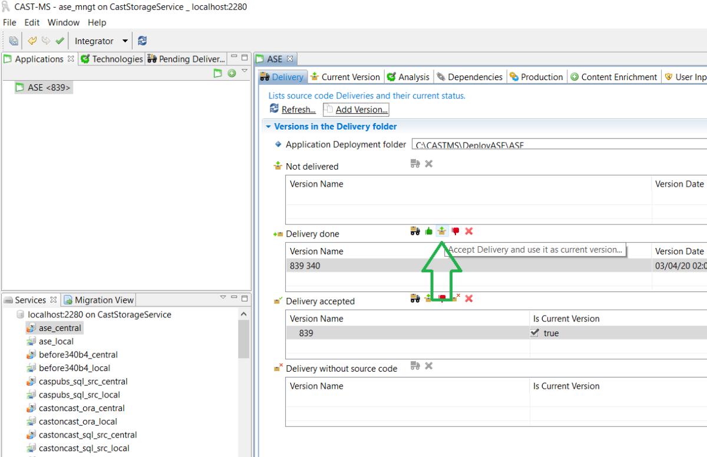Click the Refresh... link
Screen dimensions: 707x457
click(298, 110)
